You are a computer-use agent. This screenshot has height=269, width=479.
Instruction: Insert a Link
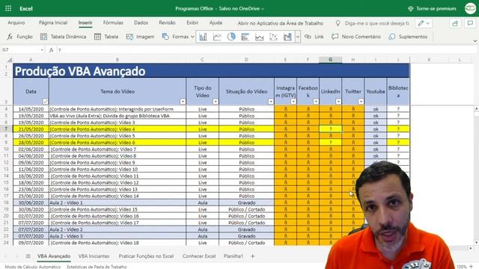click(x=314, y=37)
